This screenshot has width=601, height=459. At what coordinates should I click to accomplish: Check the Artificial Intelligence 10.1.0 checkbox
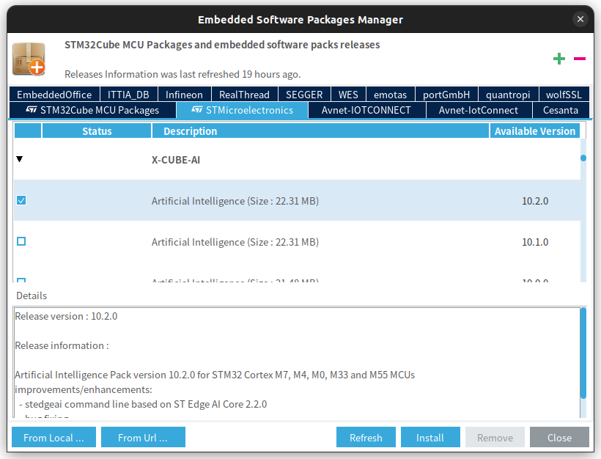(x=21, y=241)
